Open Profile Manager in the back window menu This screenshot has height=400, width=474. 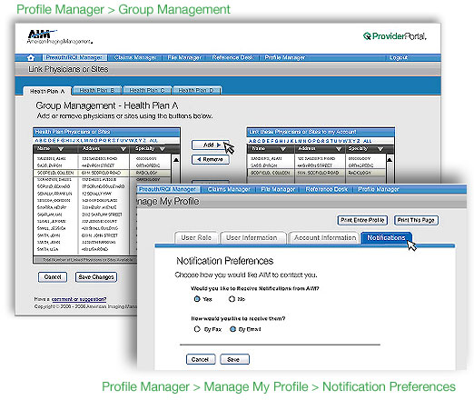[285, 57]
